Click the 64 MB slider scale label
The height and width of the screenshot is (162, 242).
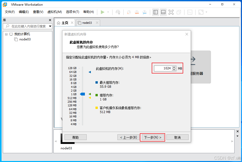(x=73, y=109)
